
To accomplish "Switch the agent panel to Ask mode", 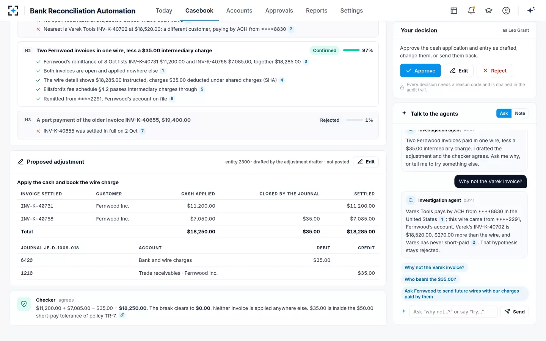I will tap(504, 113).
